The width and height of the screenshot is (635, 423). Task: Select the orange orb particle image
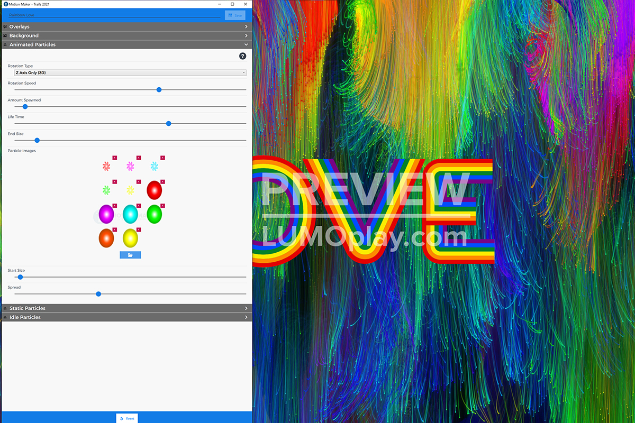(x=106, y=238)
